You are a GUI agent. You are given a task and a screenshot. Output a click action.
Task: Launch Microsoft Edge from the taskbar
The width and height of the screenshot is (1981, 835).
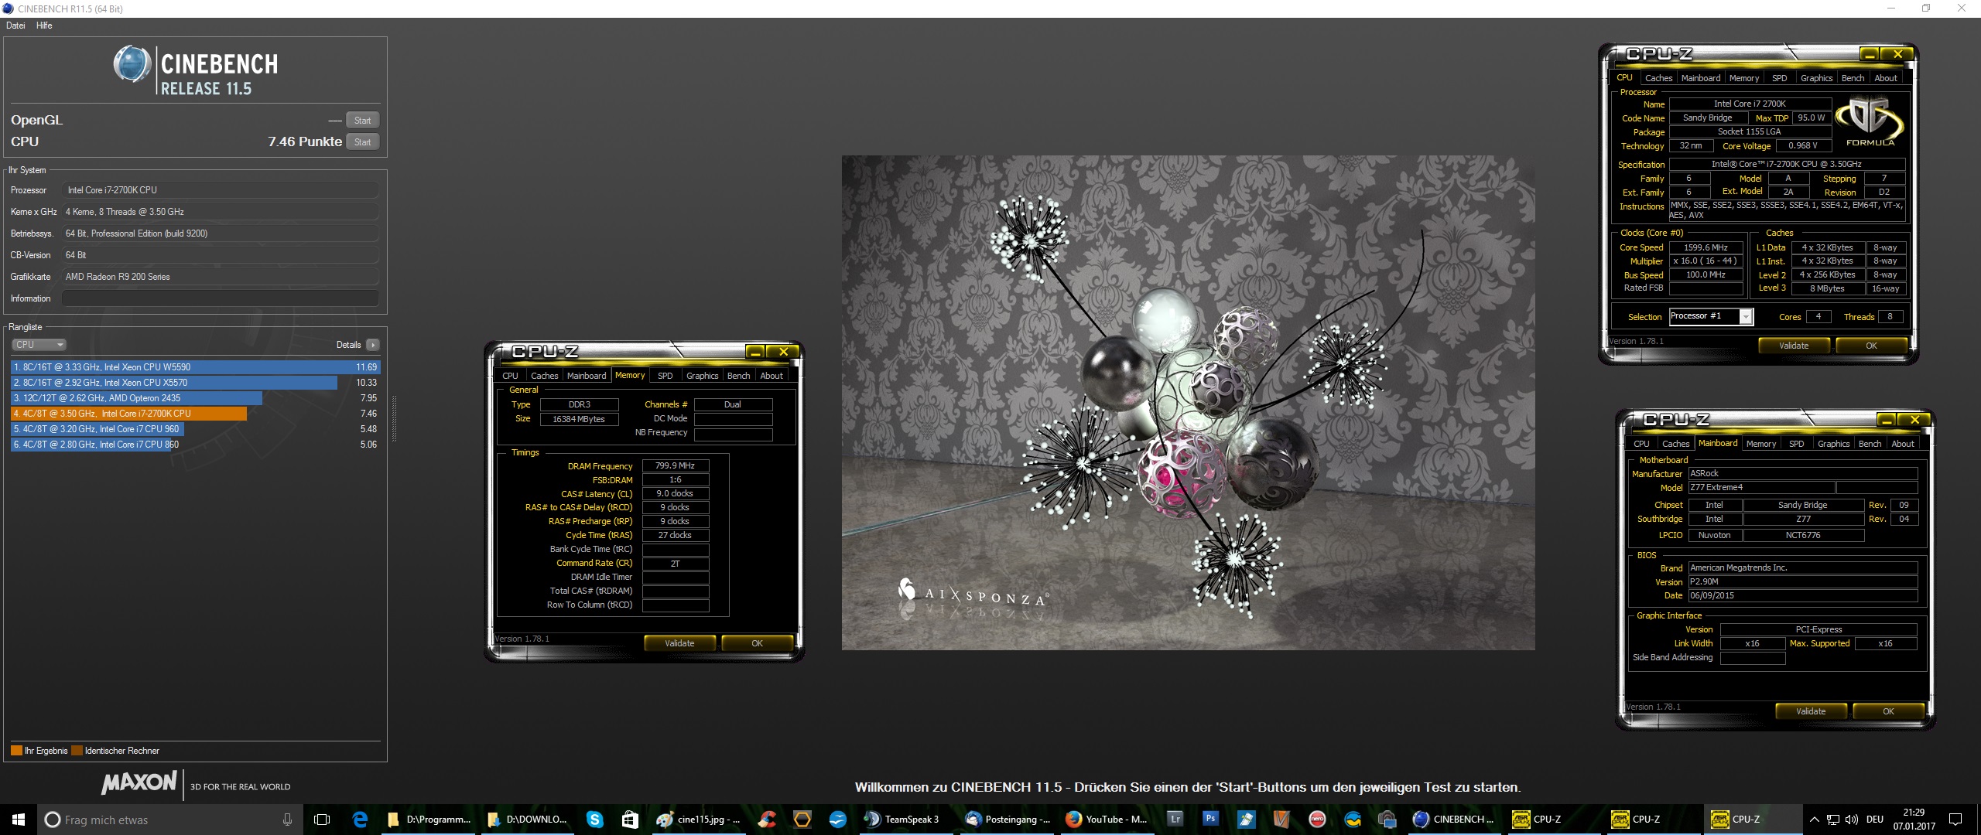[x=360, y=820]
